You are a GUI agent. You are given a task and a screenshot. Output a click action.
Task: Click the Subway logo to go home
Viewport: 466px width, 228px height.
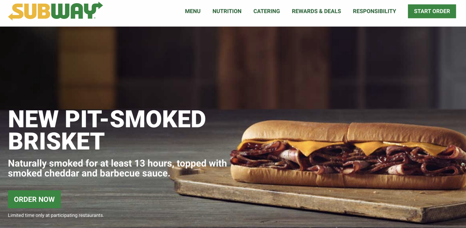pyautogui.click(x=55, y=11)
